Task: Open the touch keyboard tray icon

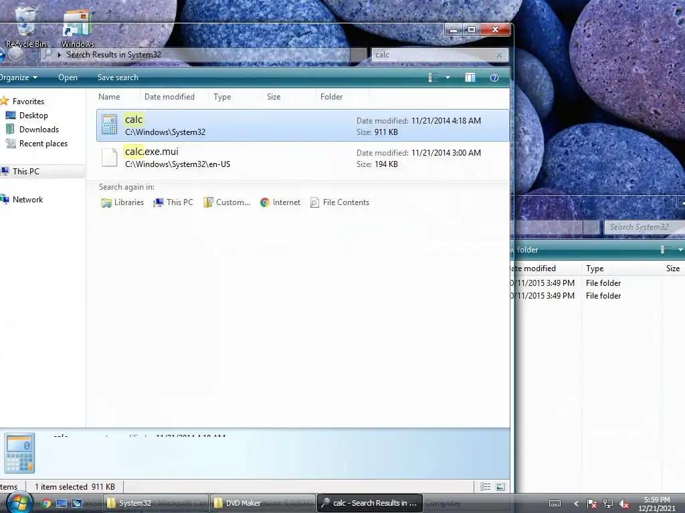Action: coord(555,504)
